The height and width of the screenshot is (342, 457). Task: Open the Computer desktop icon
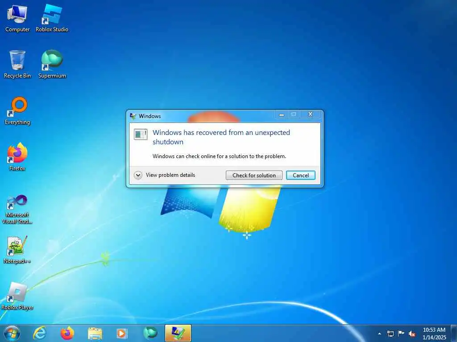(x=17, y=19)
